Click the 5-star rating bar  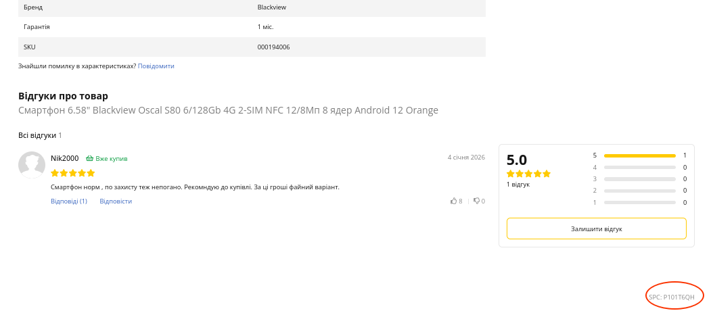tap(639, 155)
